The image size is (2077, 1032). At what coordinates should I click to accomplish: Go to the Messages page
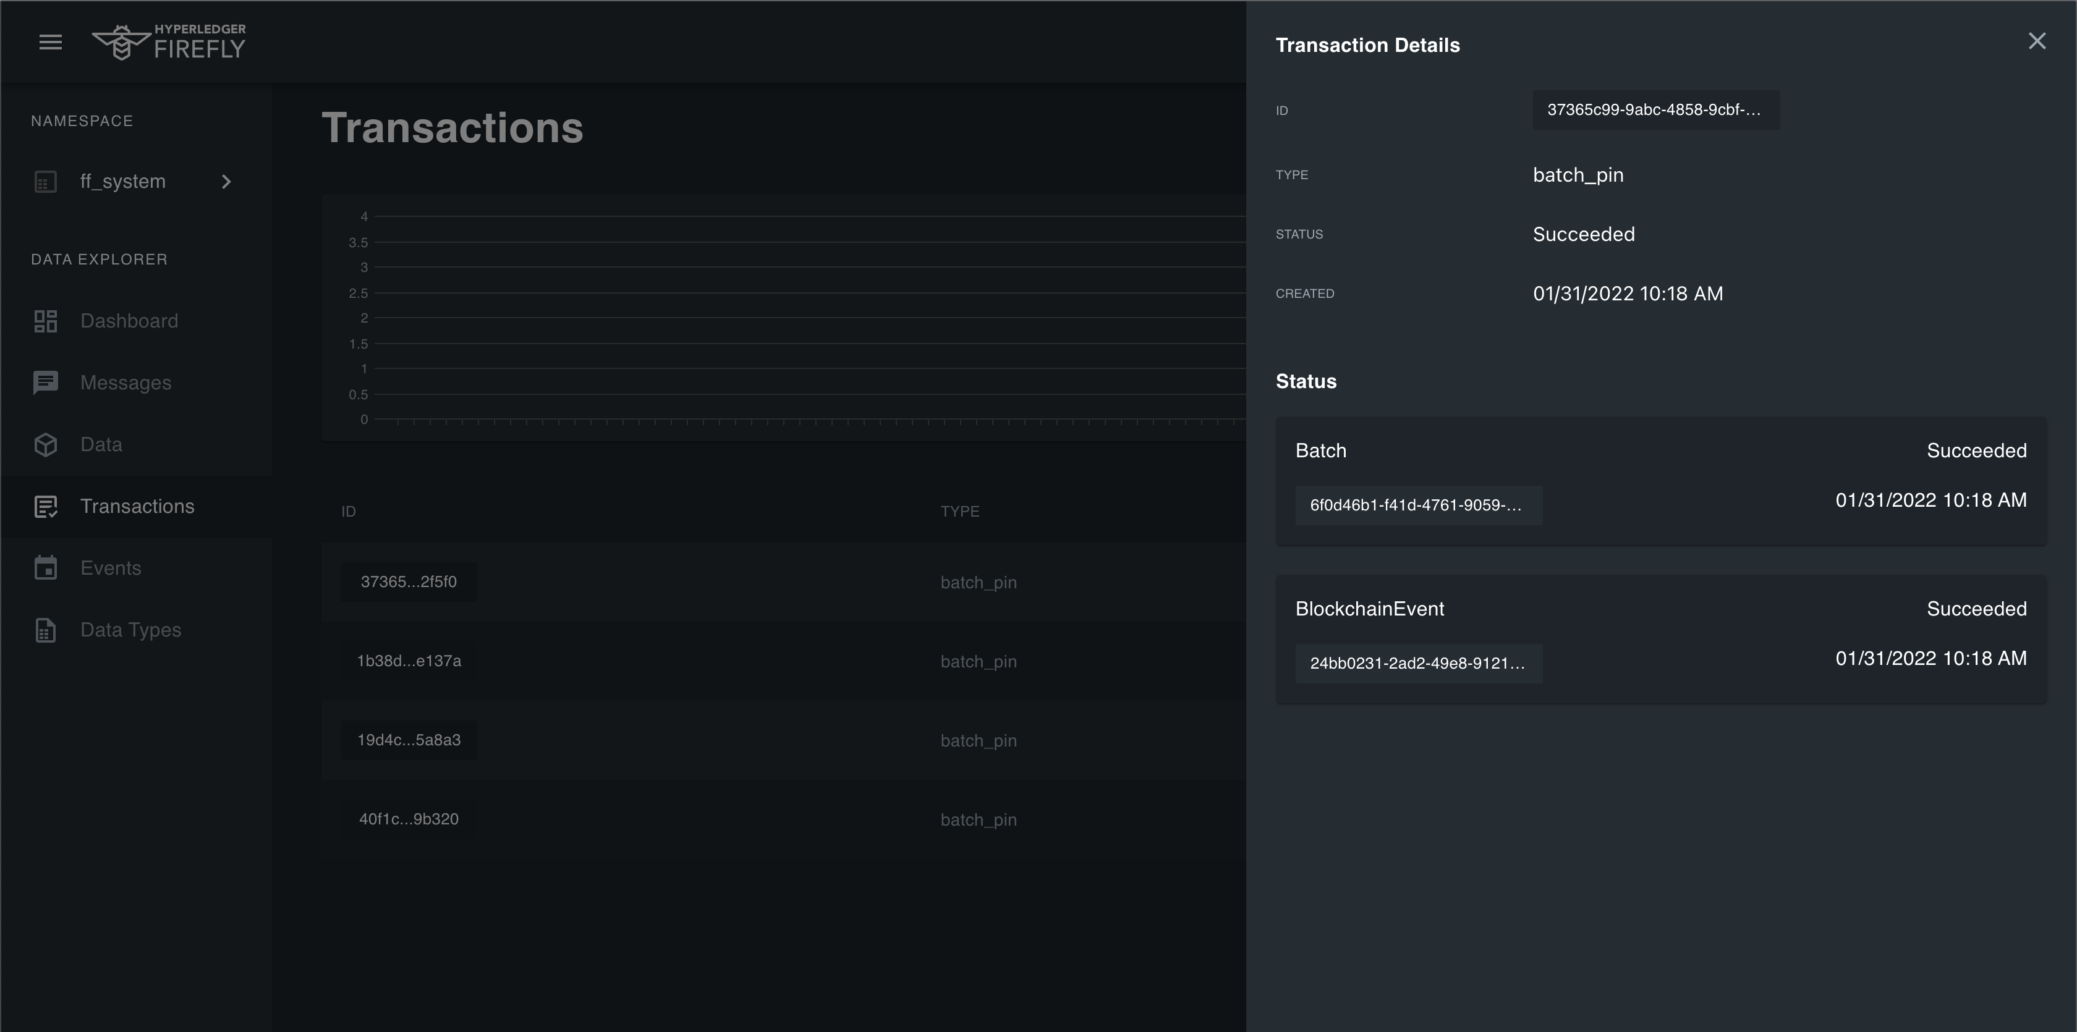pos(125,382)
